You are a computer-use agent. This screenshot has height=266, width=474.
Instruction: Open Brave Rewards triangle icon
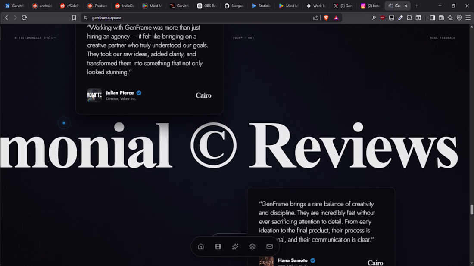coord(336,18)
